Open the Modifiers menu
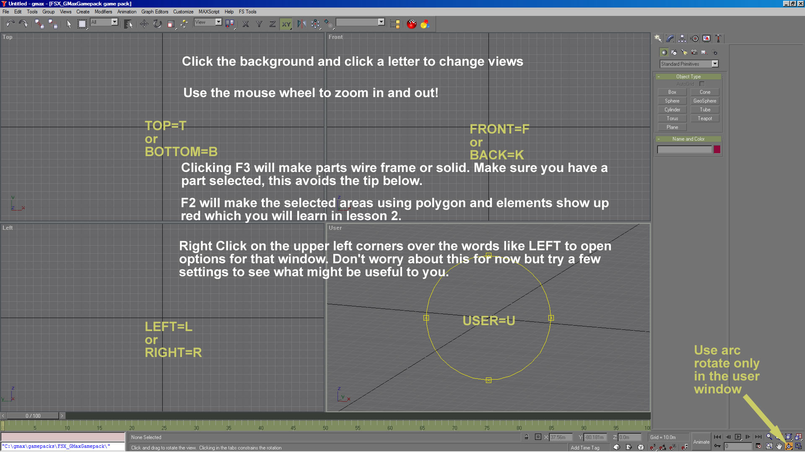This screenshot has height=452, width=805. tap(103, 12)
